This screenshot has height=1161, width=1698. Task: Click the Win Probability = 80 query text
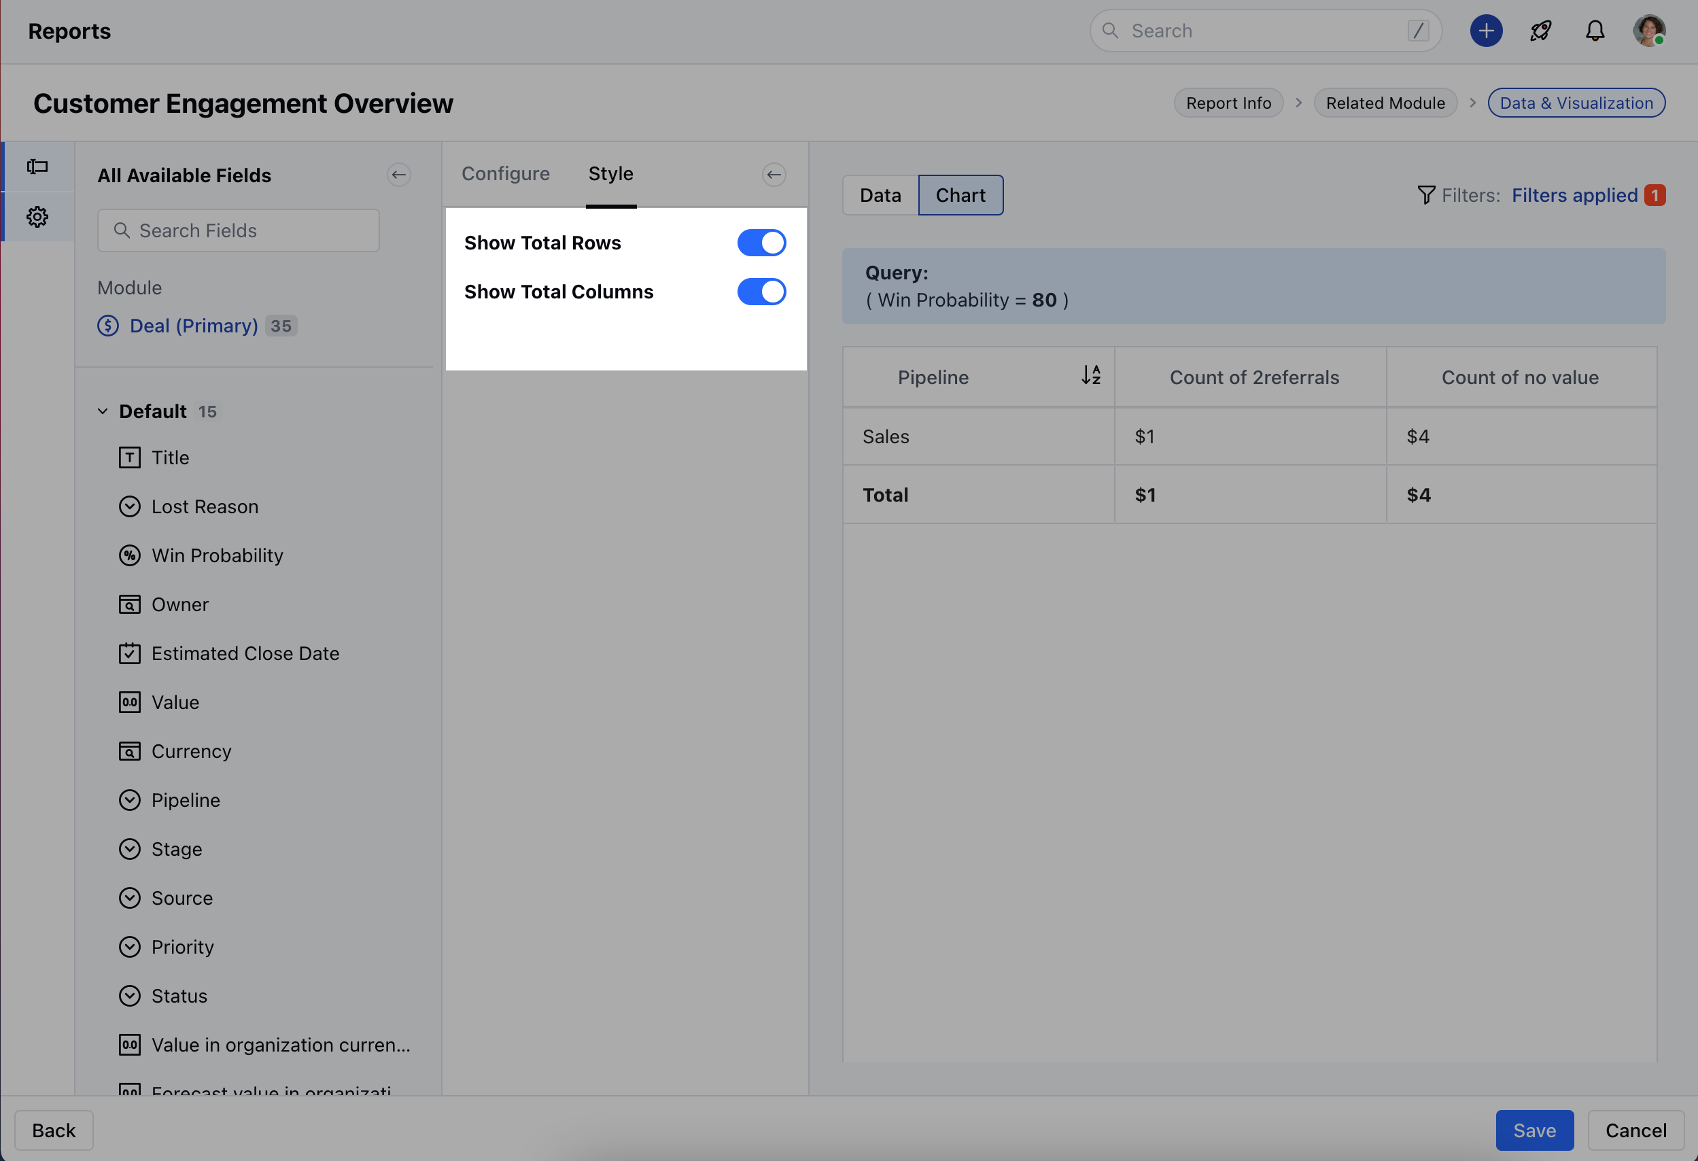click(x=967, y=300)
